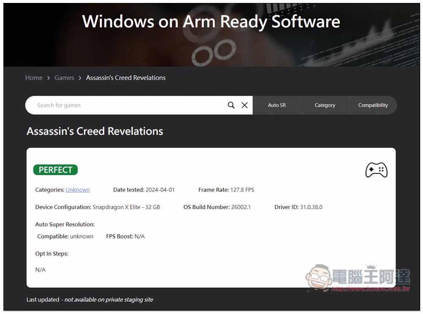Select the Assassin's Creed Revelations breadcrumb
Screen dimensions: 423x314
point(126,78)
